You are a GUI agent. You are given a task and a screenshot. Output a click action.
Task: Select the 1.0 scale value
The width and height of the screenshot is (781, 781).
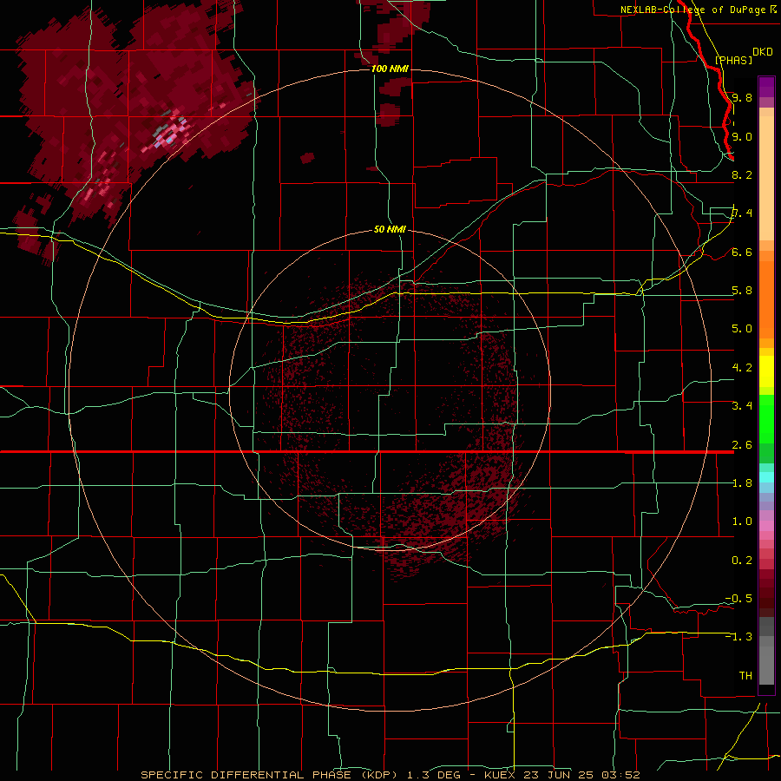click(742, 521)
